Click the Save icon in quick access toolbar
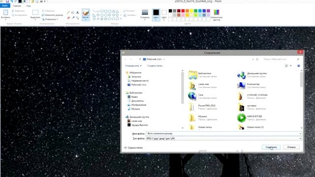The width and height of the screenshot is (315, 177). (7, 1)
